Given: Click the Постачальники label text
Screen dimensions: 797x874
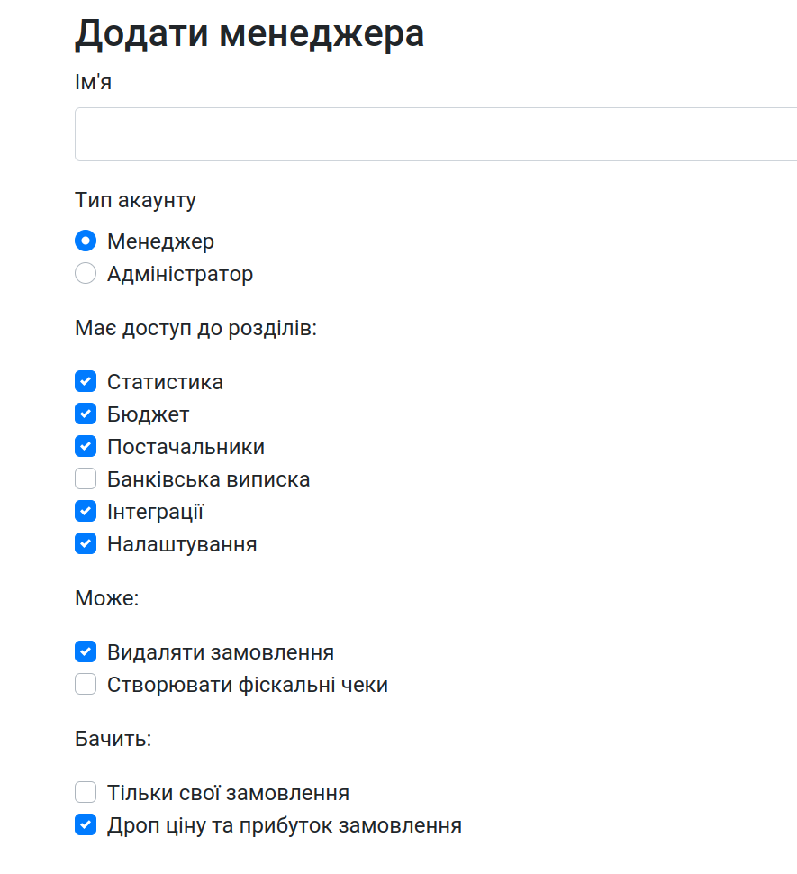Looking at the screenshot, I should [186, 447].
